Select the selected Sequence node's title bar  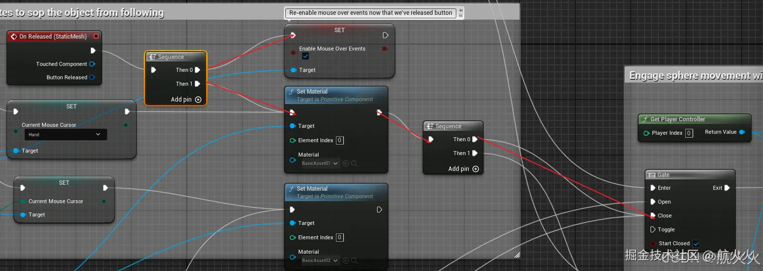(x=175, y=57)
